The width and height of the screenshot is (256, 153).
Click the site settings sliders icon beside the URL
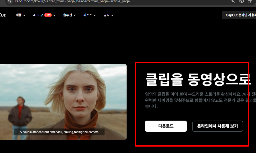pyautogui.click(x=9, y=2)
